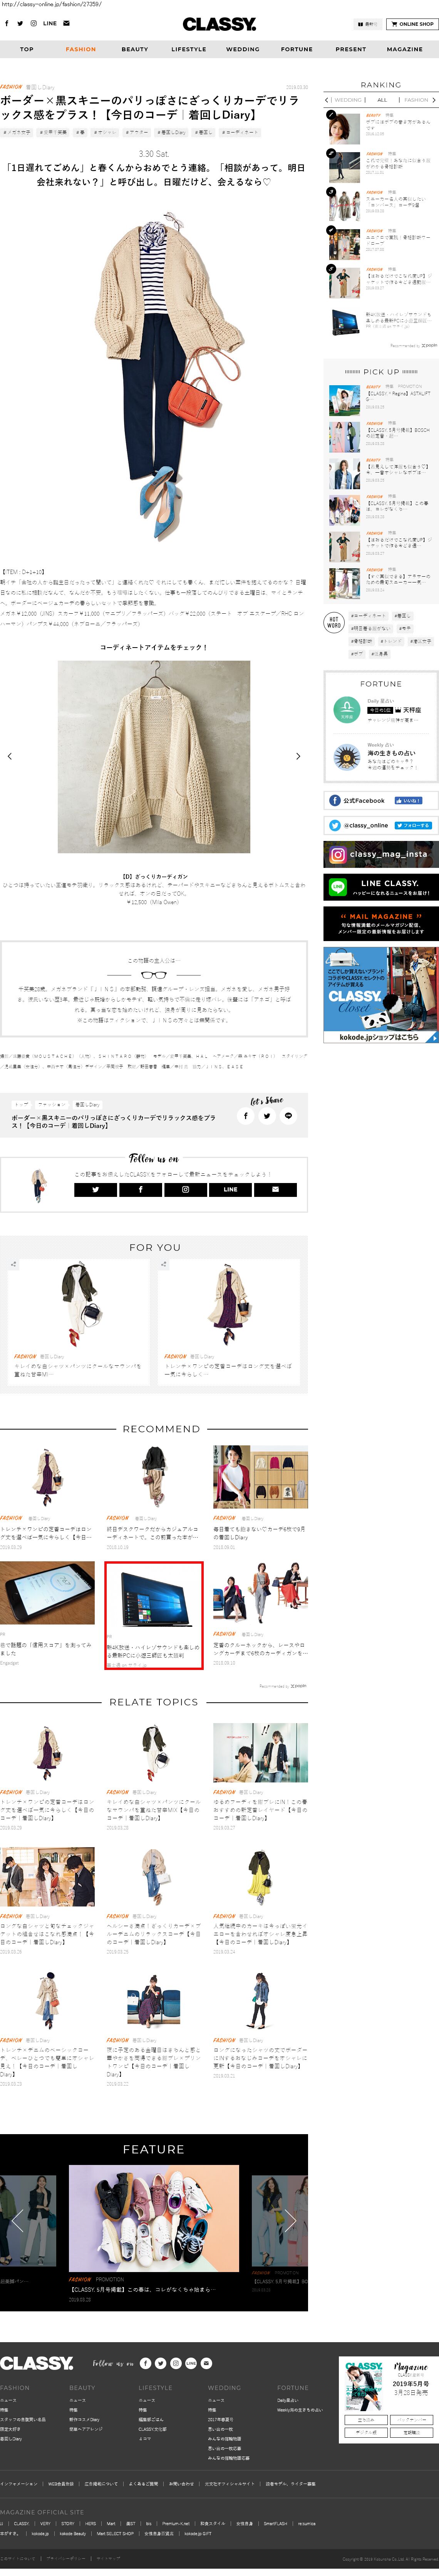Viewport: 439px width, 2576px height.
Task: Advance the FEATURE carousel to next slide
Action: (x=291, y=2221)
